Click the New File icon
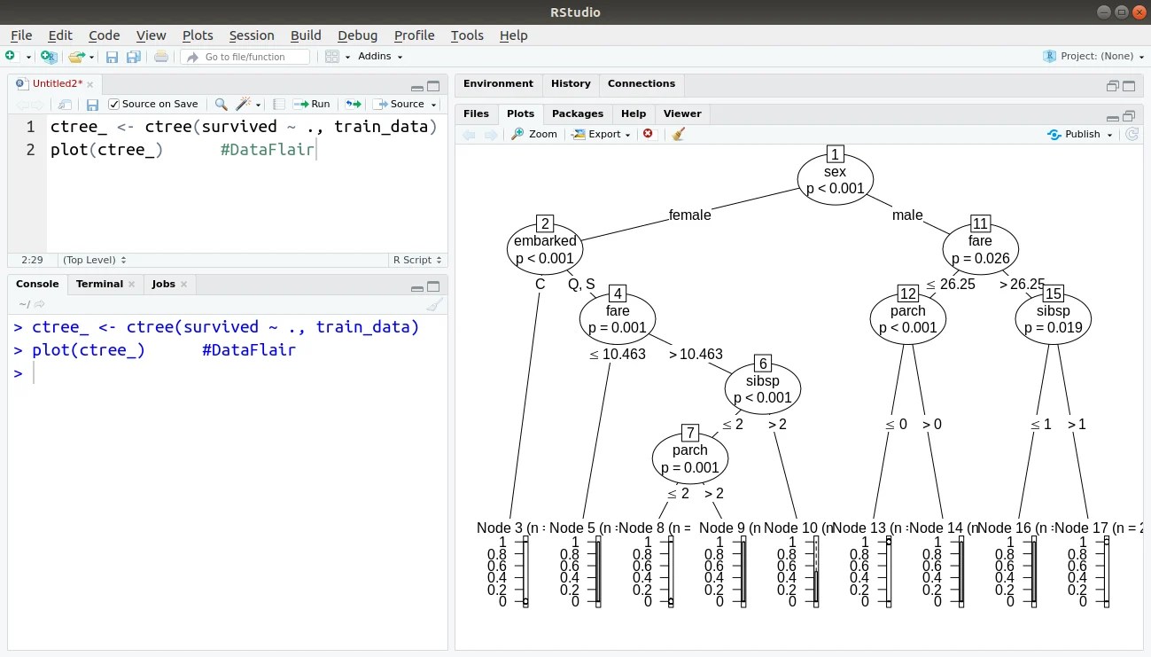This screenshot has width=1151, height=657. (11, 56)
